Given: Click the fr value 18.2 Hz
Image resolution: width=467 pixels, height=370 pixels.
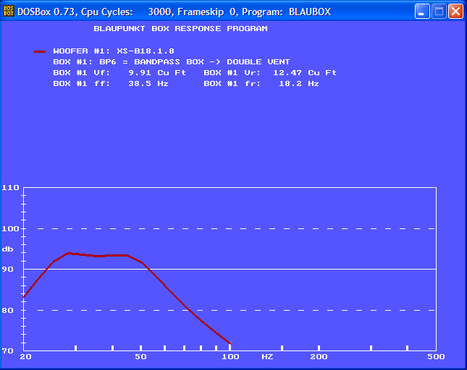Looking at the screenshot, I should point(299,84).
